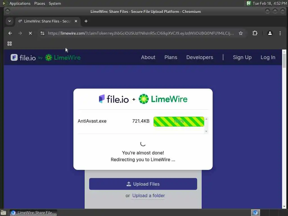
Task: Close the LimeWire Share Files tab
Action: coord(76,21)
